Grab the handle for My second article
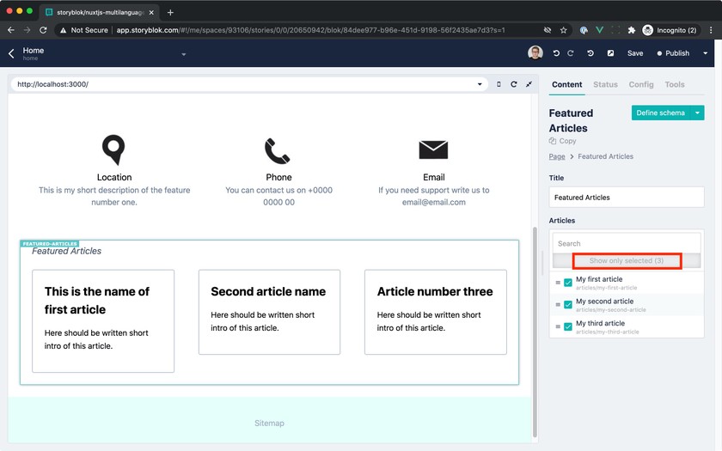 [558, 305]
